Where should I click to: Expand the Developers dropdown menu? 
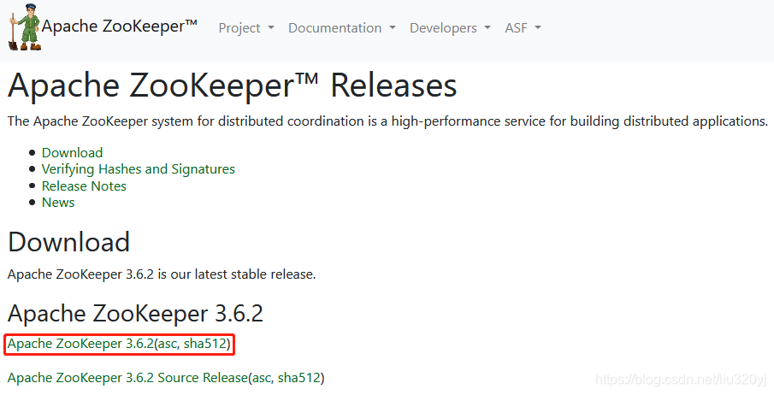click(450, 28)
